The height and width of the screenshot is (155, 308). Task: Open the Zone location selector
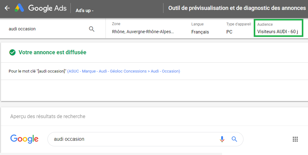[143, 32]
